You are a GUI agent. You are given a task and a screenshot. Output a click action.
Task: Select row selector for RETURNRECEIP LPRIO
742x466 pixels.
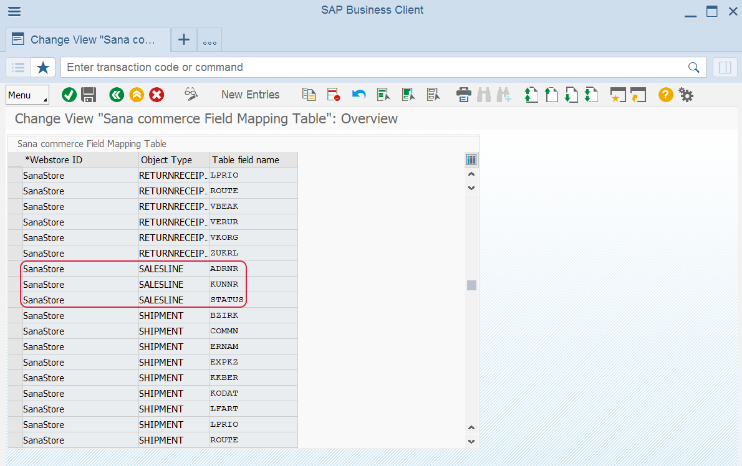click(x=15, y=175)
